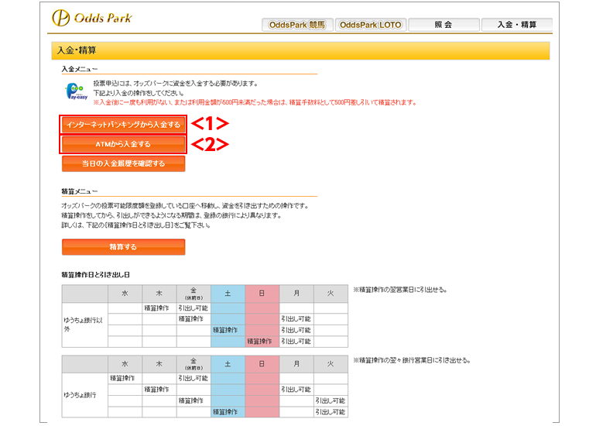The image size is (596, 426).
Task: Click 木 column header in first table
Action: (x=159, y=294)
